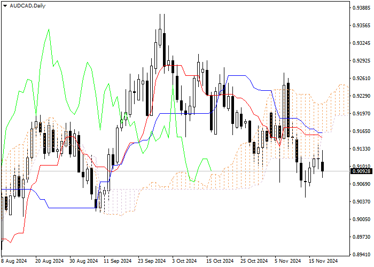This screenshot has height=267, width=374.
Task: Click the 15 Nov 2024 date label
Action: click(x=323, y=261)
